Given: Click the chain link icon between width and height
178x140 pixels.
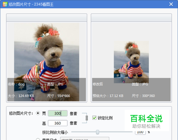Looking at the screenshot, I should click(87, 118).
